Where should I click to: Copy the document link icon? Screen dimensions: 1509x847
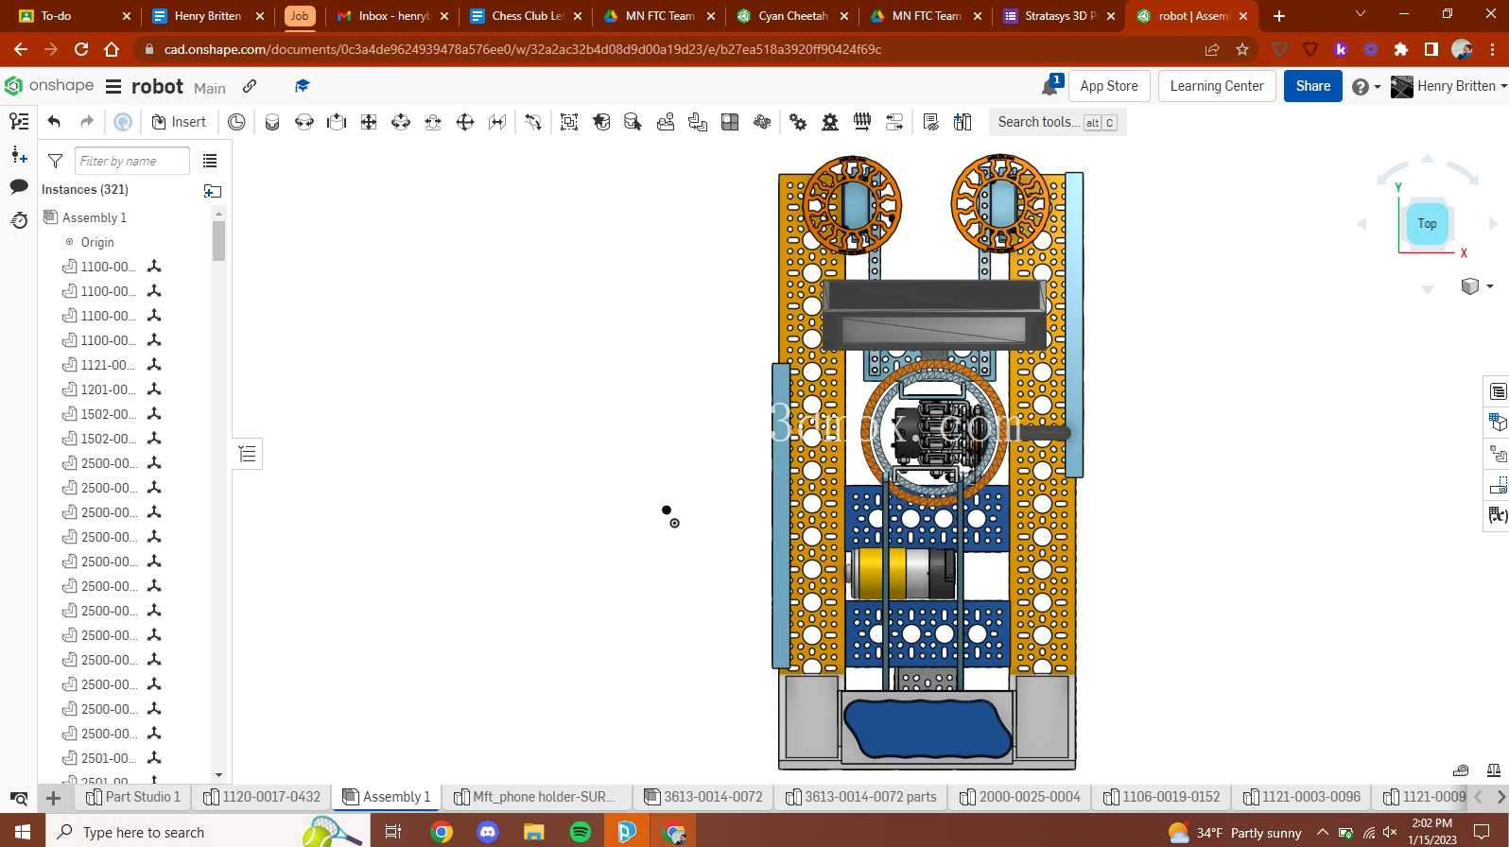[250, 86]
